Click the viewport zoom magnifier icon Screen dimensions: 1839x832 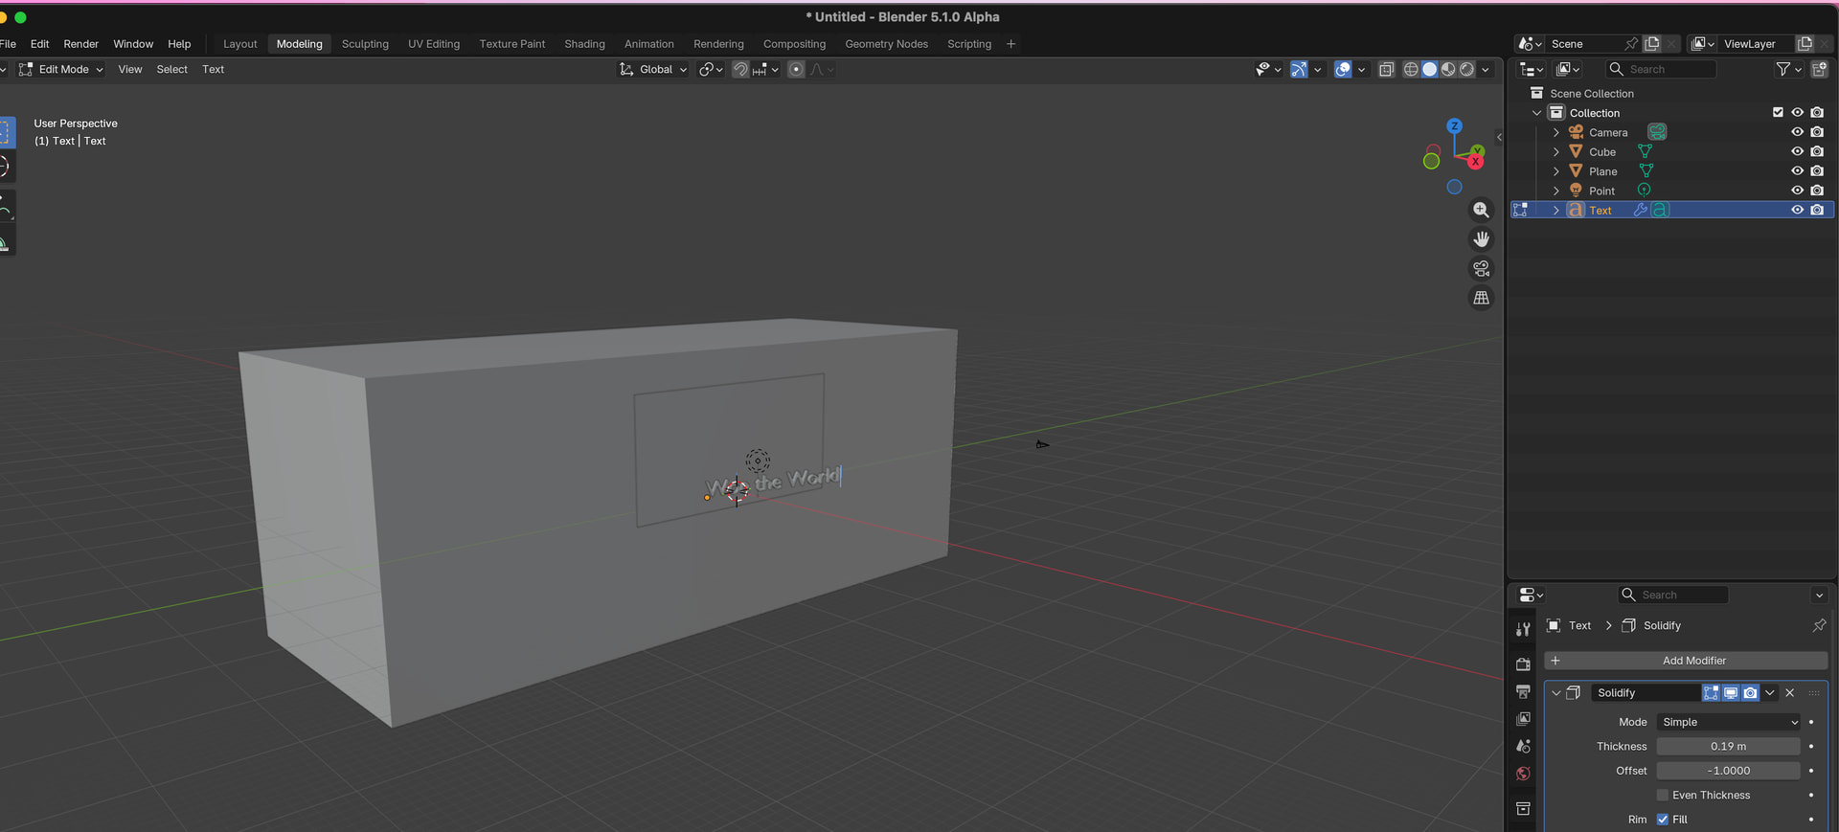click(x=1481, y=210)
